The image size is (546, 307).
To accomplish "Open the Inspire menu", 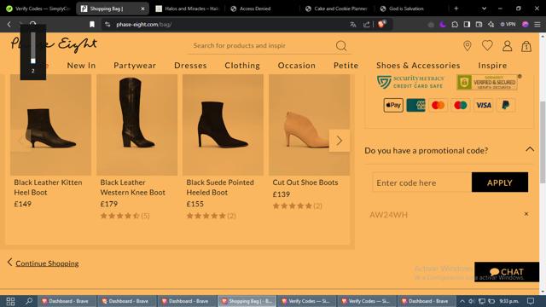I will coord(492,66).
